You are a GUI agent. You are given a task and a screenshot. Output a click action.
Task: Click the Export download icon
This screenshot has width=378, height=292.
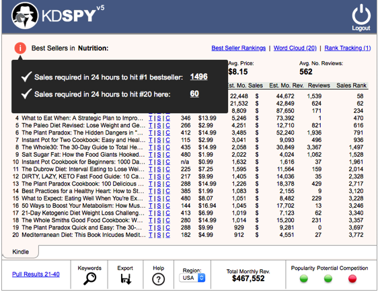point(126,279)
